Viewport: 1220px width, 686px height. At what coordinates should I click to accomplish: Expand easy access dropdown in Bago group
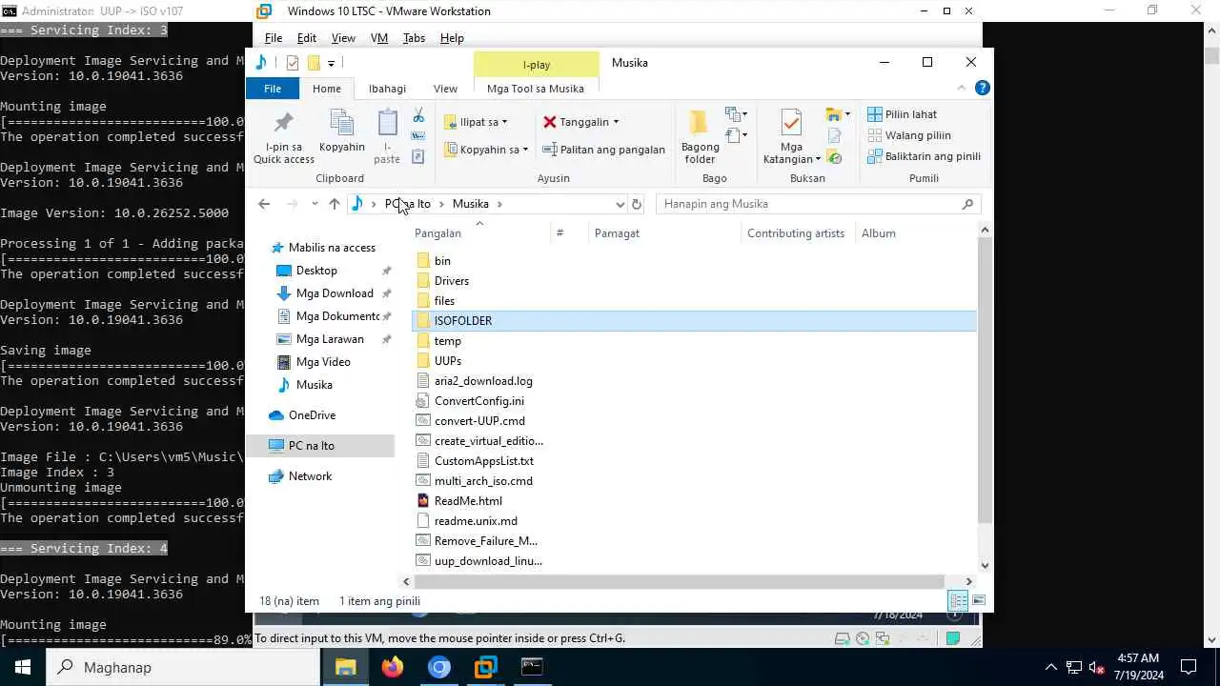point(743,135)
